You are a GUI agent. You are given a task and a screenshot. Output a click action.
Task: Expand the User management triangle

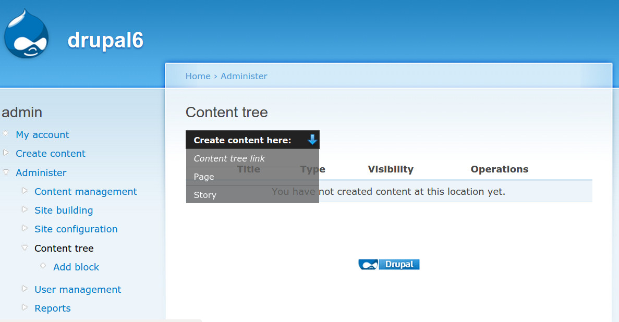(x=25, y=289)
